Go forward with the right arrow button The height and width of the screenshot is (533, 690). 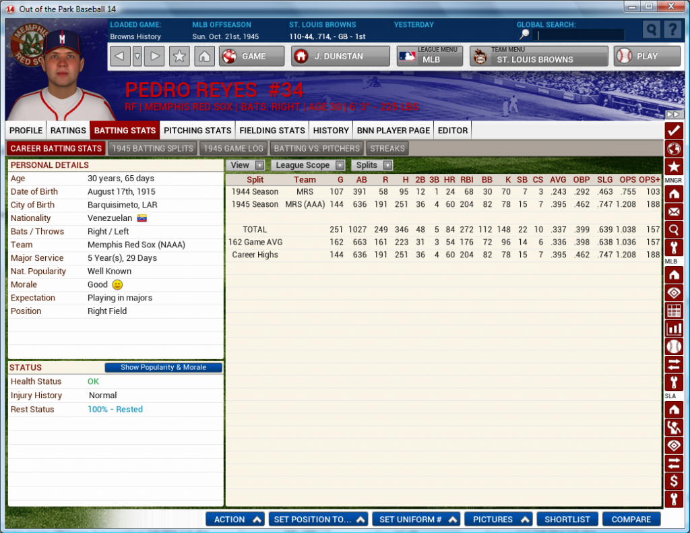coord(154,57)
